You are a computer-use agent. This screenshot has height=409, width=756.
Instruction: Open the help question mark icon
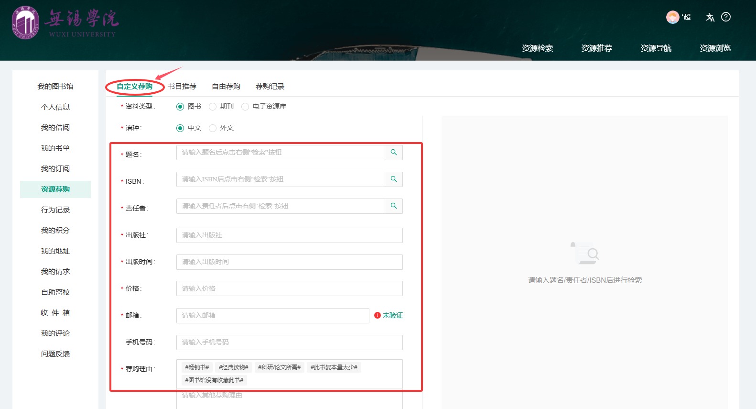(x=726, y=17)
